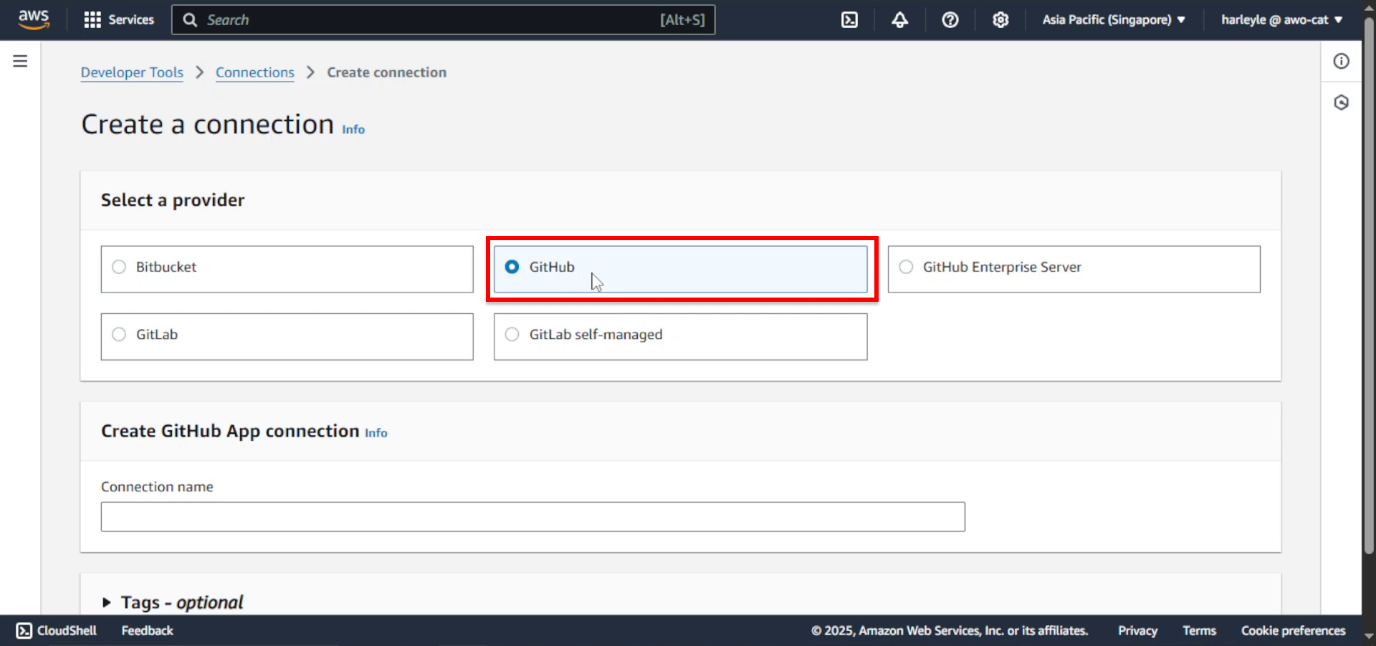Click the page vertical scrollbar
Screen dimensions: 1376x646
click(1369, 287)
